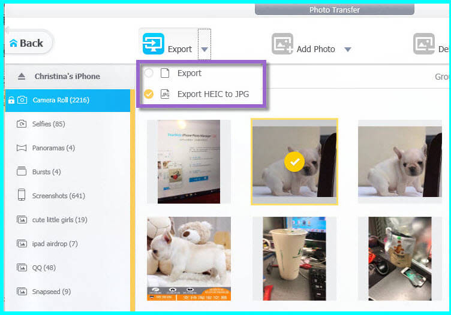Click the camera icon on Camera Roll row
The image size is (451, 315).
(22, 100)
